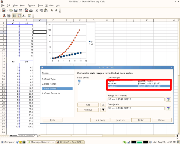Click the Cut scissors icon
Image resolution: width=180 pixels, height=144 pixels.
(37, 10)
